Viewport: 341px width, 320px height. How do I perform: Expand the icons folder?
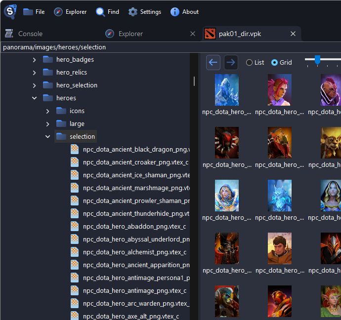(47, 111)
